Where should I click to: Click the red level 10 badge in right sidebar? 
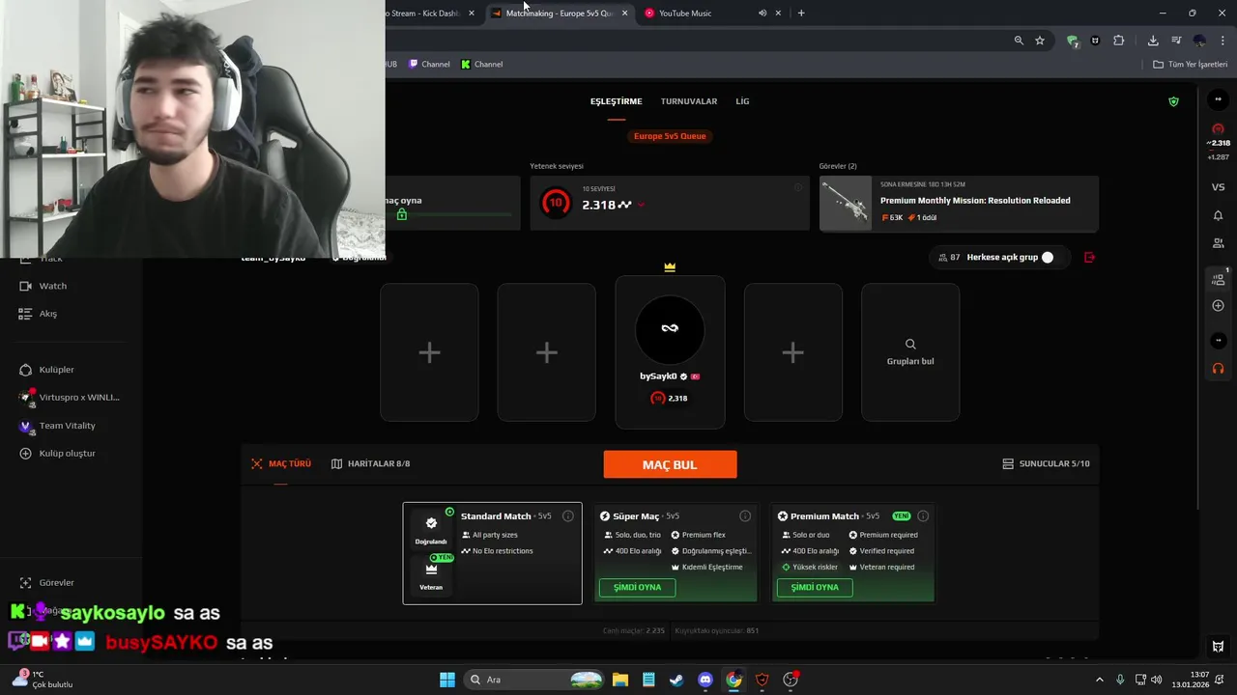click(x=1218, y=129)
